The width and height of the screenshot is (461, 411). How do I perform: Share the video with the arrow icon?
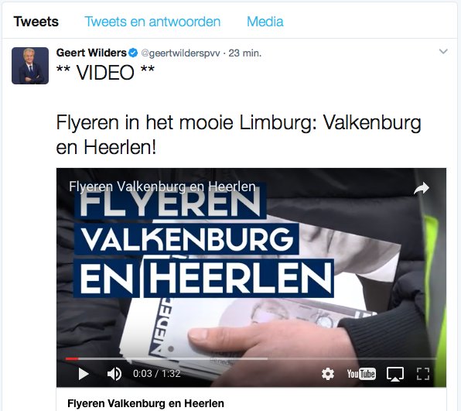(x=422, y=189)
